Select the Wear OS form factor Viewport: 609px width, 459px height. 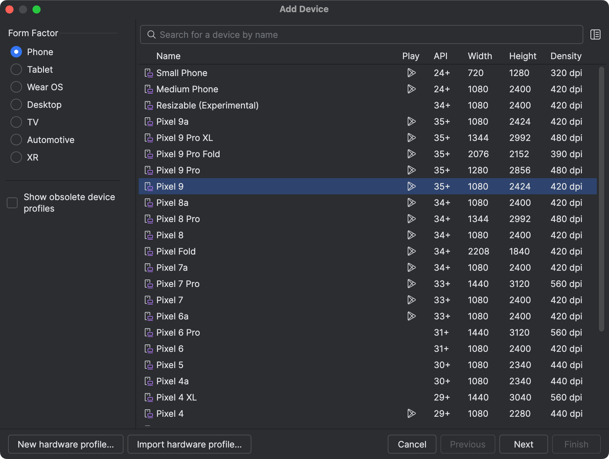pos(16,87)
